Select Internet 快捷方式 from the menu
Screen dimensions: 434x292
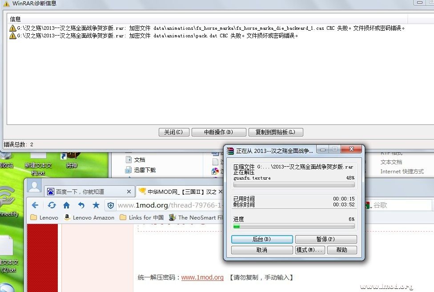(403, 172)
